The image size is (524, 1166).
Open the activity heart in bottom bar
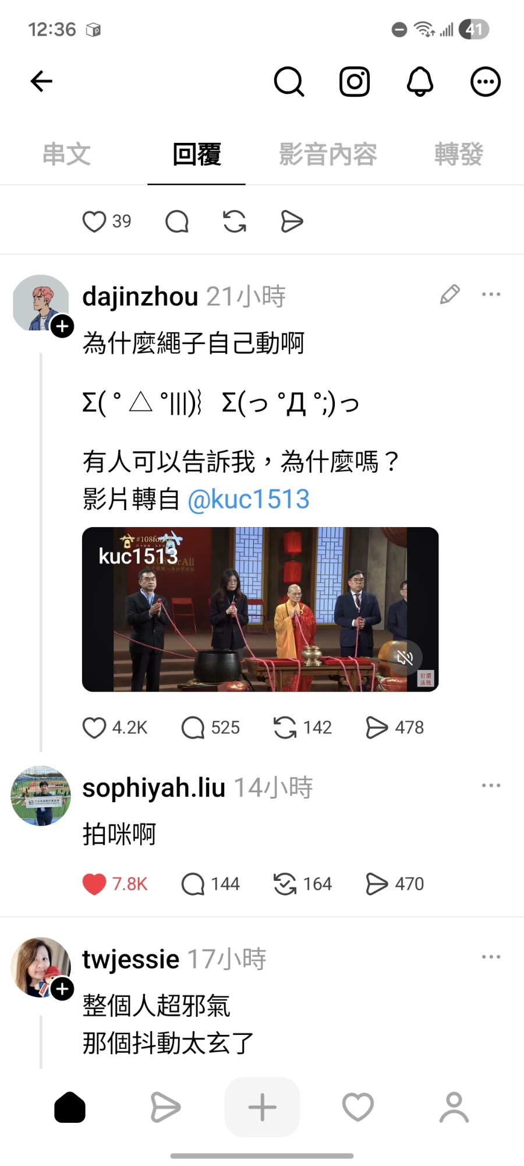(x=357, y=1107)
